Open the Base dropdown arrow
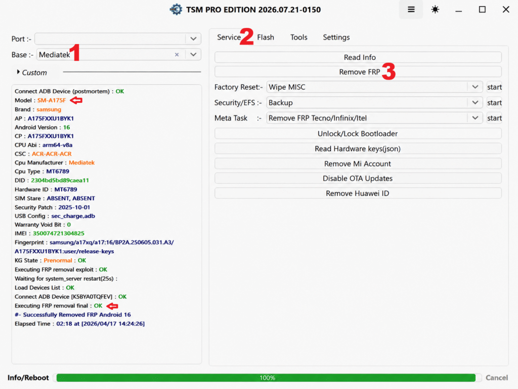Image resolution: width=518 pixels, height=389 pixels. (193, 55)
